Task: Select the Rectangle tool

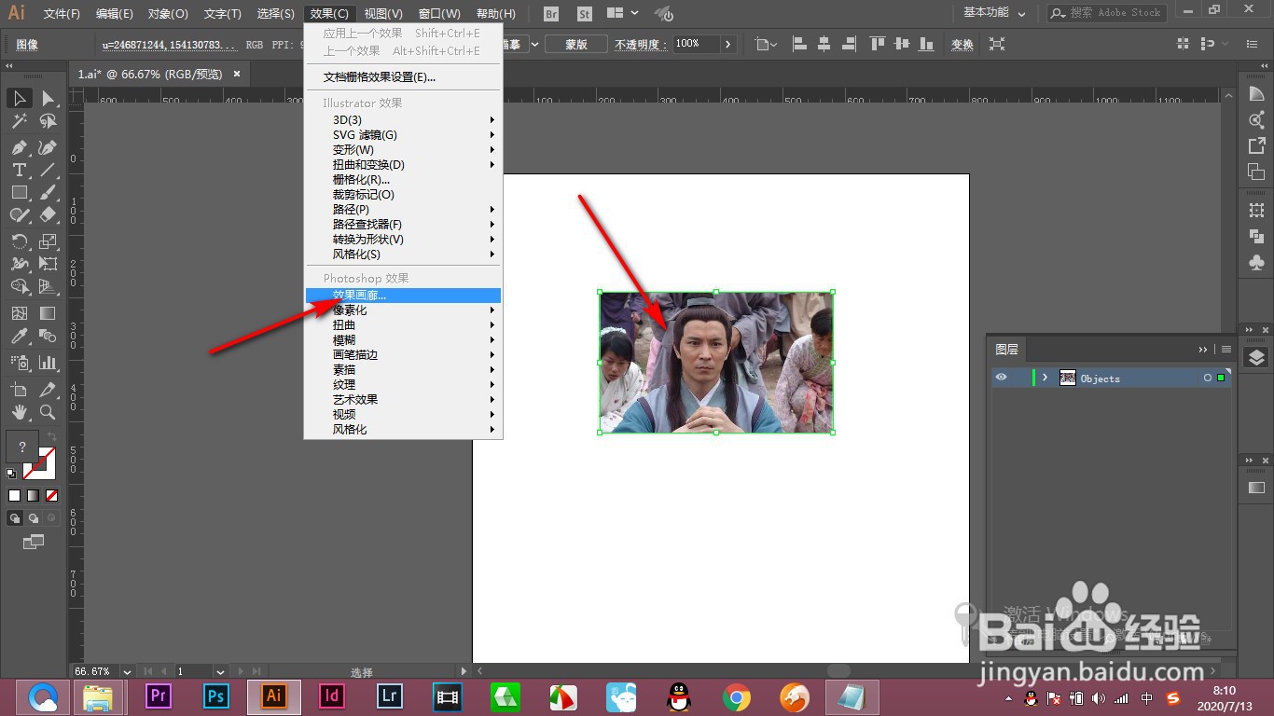Action: click(19, 193)
